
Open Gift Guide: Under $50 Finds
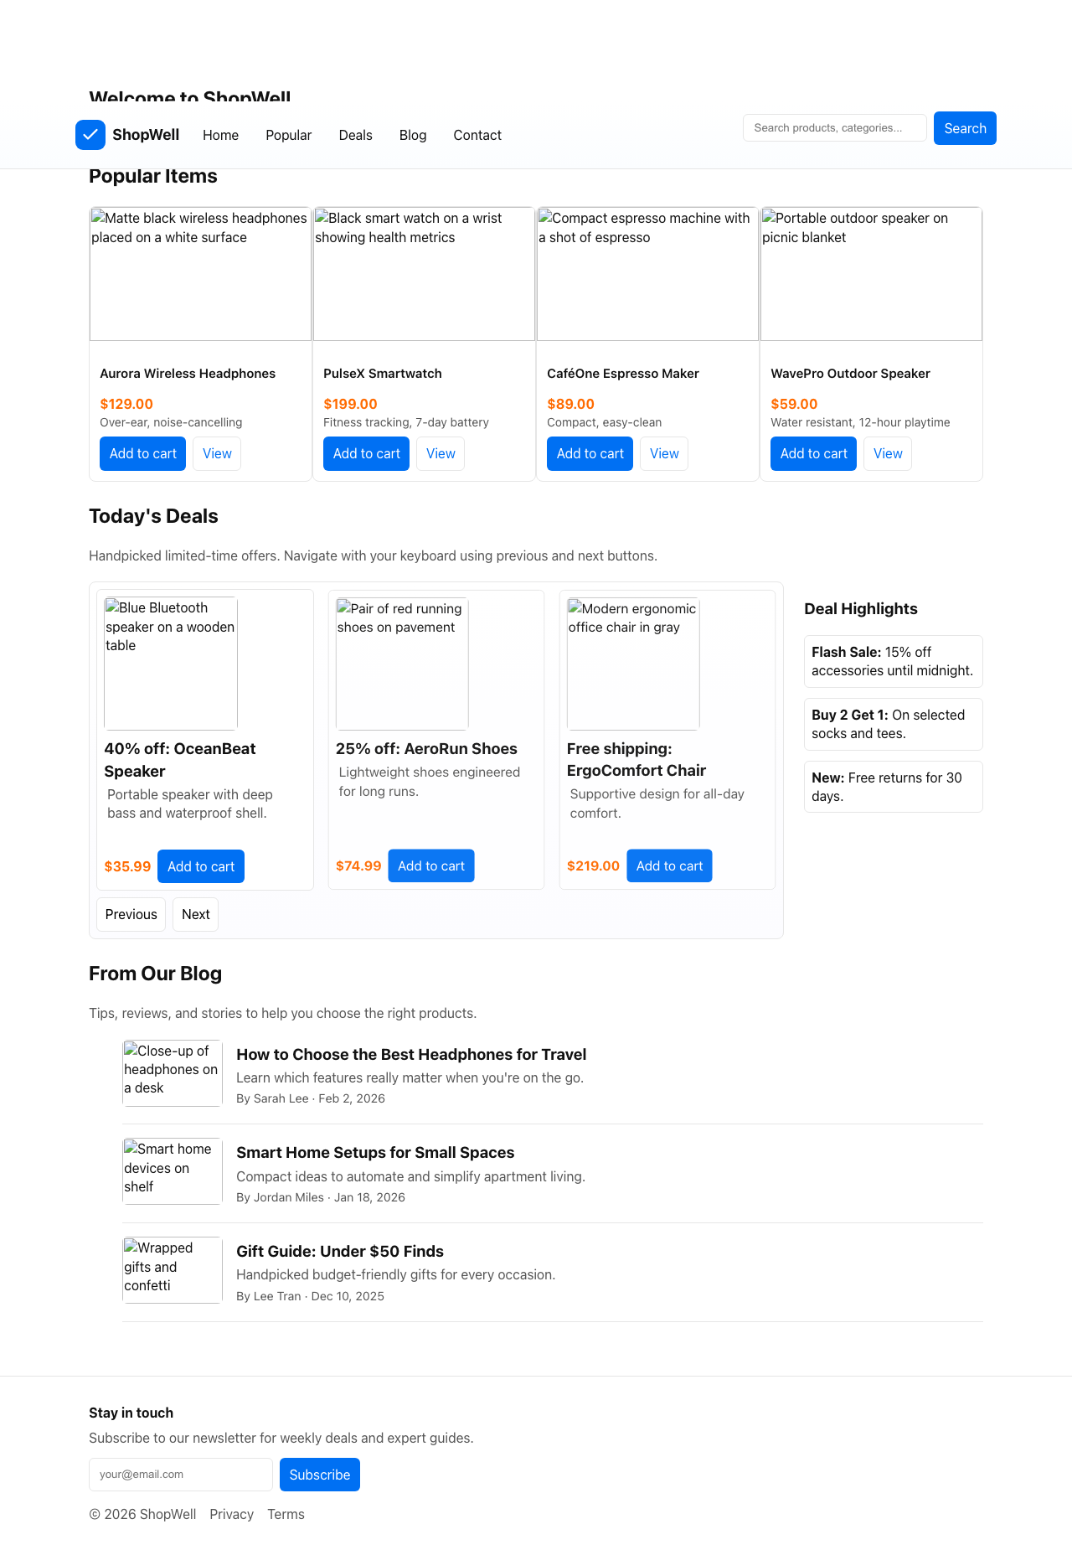[340, 1251]
